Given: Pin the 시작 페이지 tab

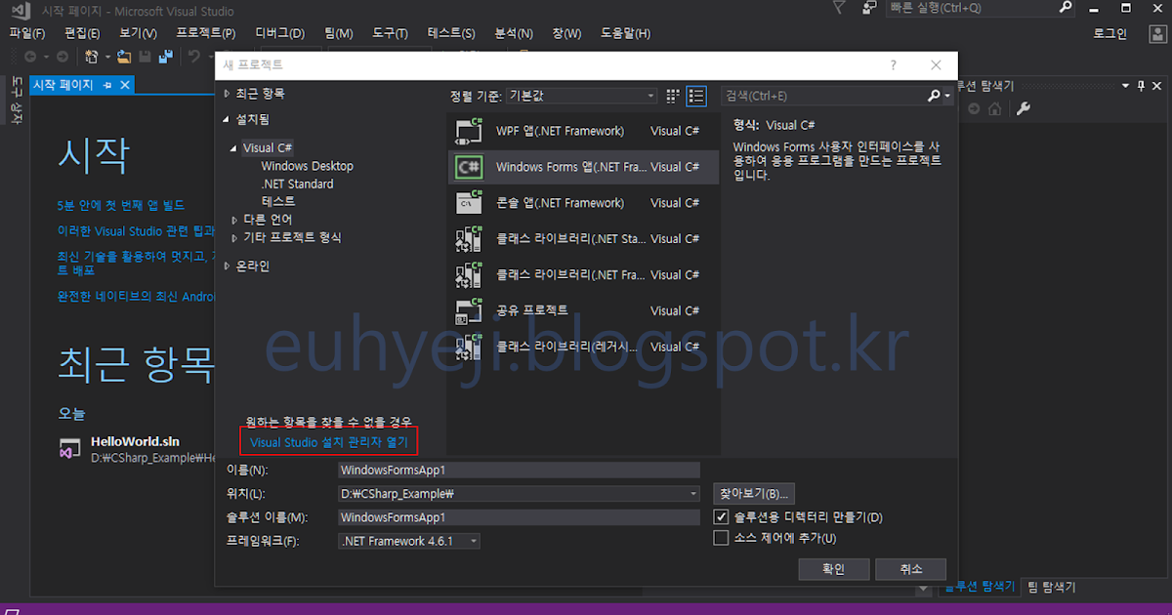Looking at the screenshot, I should click(107, 85).
